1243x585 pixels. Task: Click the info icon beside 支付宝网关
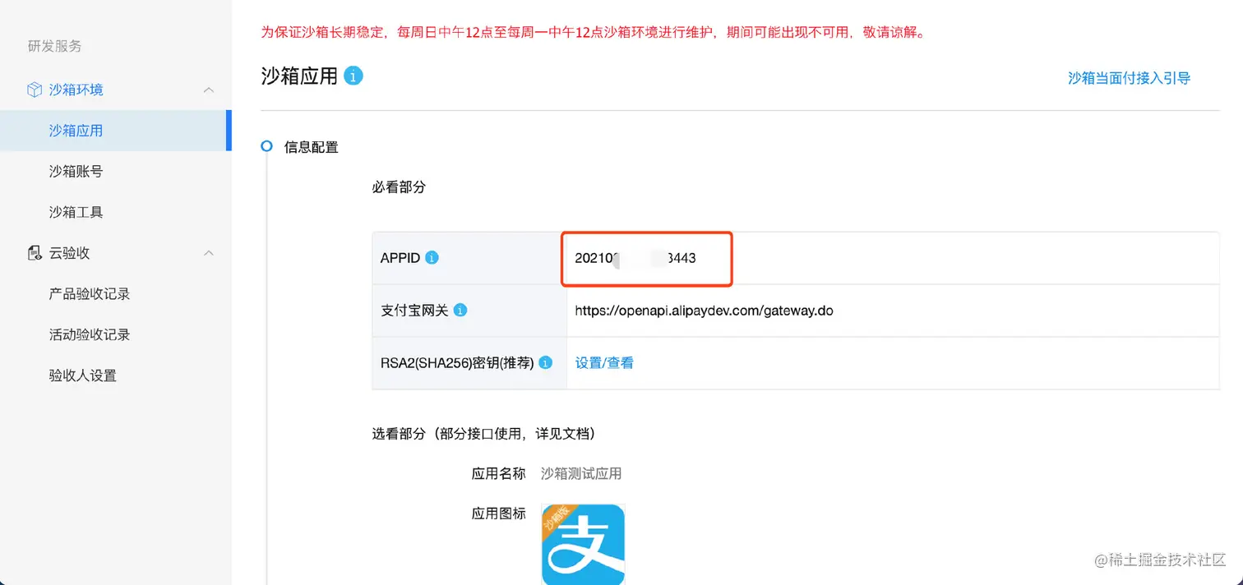click(x=460, y=310)
